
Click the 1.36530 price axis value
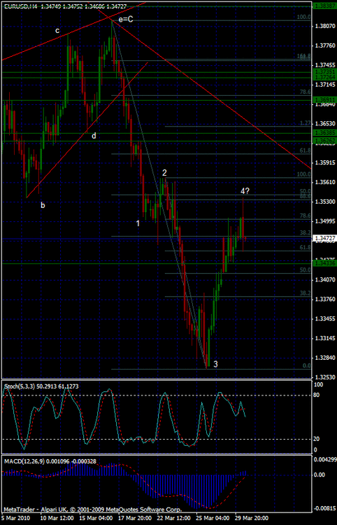click(x=325, y=123)
